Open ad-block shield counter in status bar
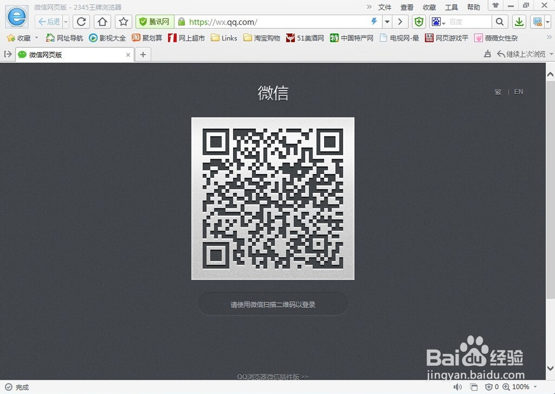 coord(492,387)
